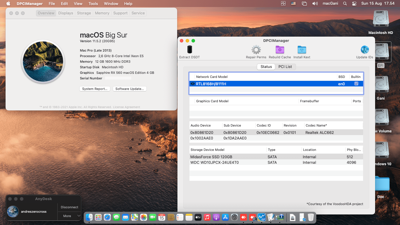Click the Update IDs globe icon
The image size is (400, 225).
365,50
